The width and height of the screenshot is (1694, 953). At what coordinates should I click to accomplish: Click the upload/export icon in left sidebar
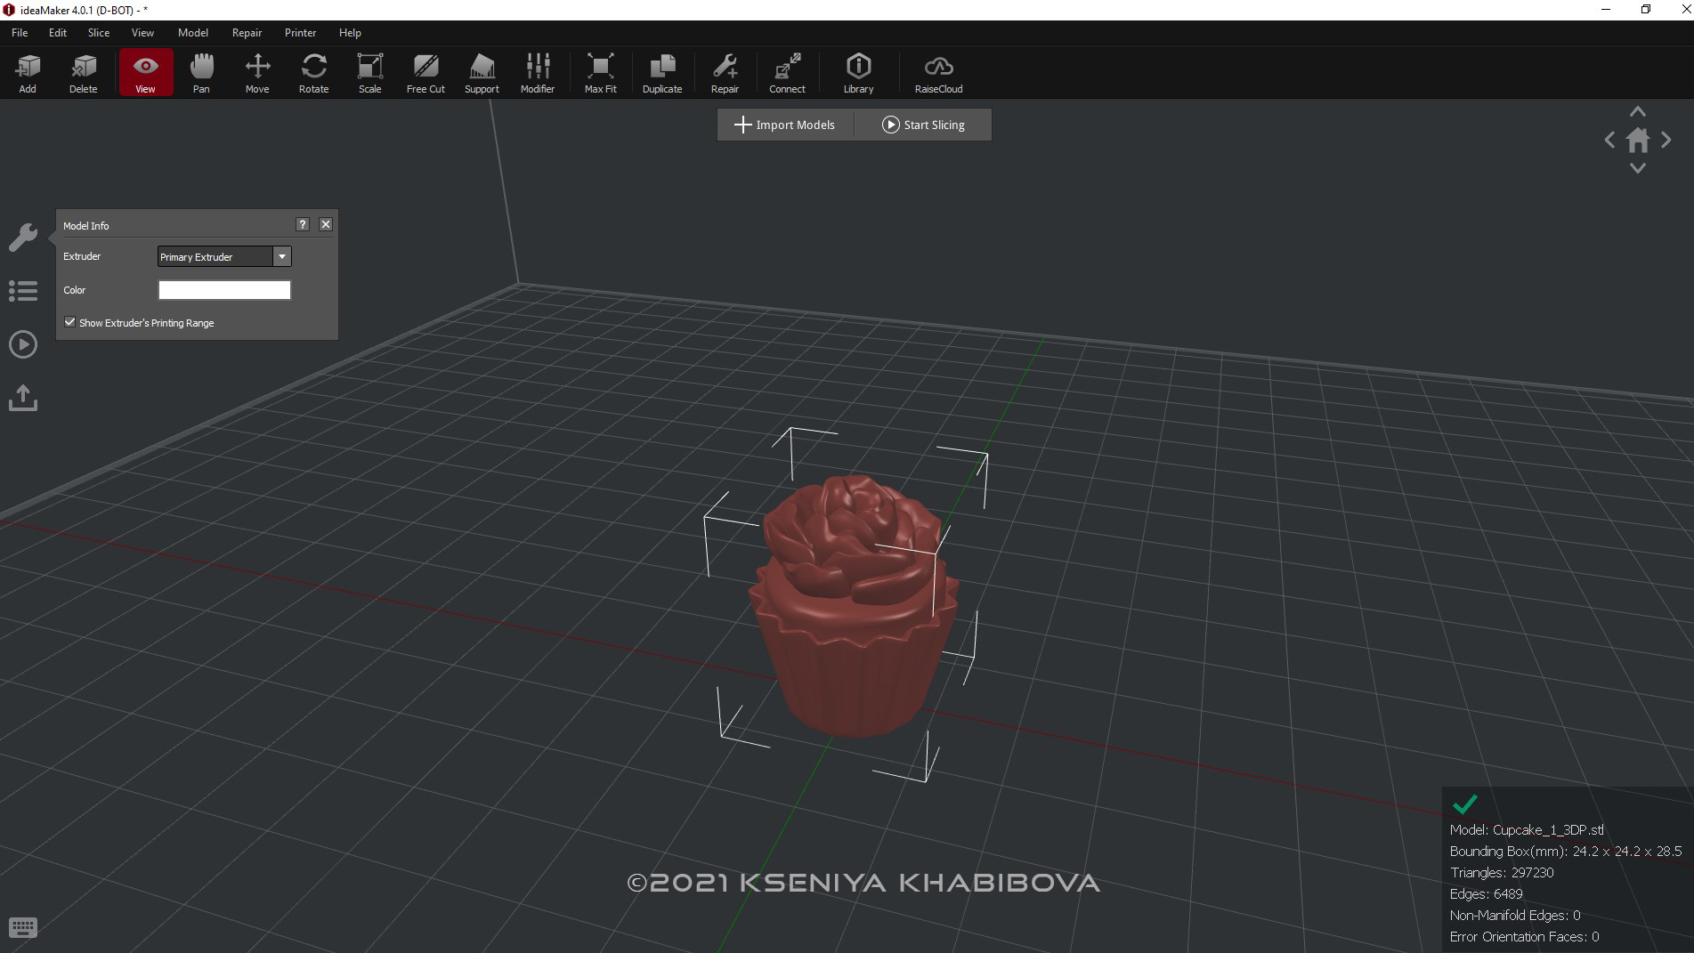(23, 397)
